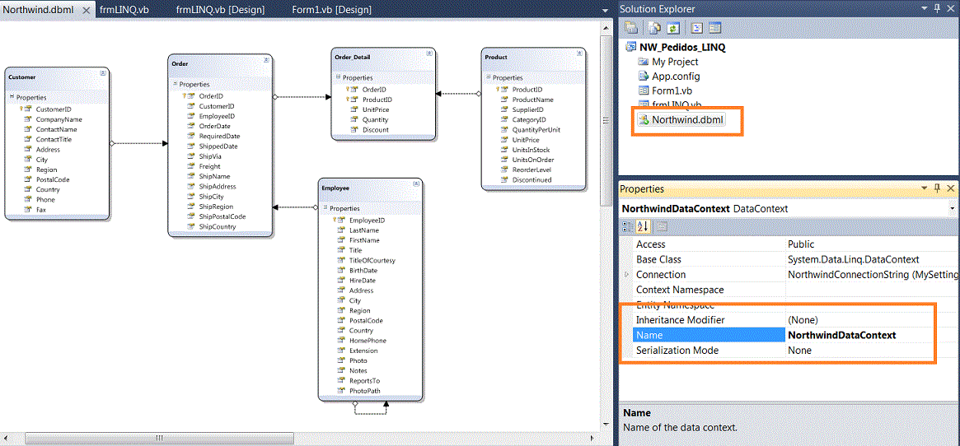Select Northwind.dbml in Solution Explorer
Viewport: 960px width, 446px height.
pyautogui.click(x=687, y=120)
